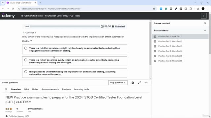Viewport: 211px width, 118px height.
Task: Open the tab search dropdown arrow
Action: click(x=3, y=3)
